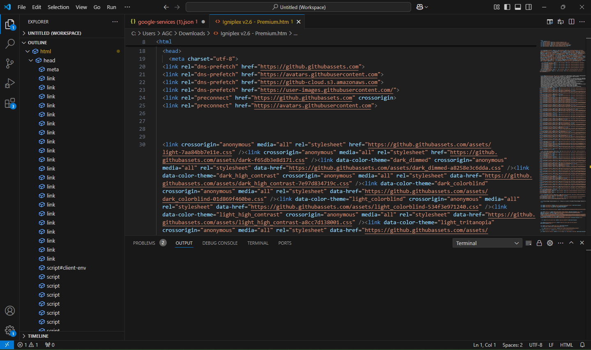Collapse the Outline section
The height and width of the screenshot is (350, 591).
pyautogui.click(x=72, y=43)
